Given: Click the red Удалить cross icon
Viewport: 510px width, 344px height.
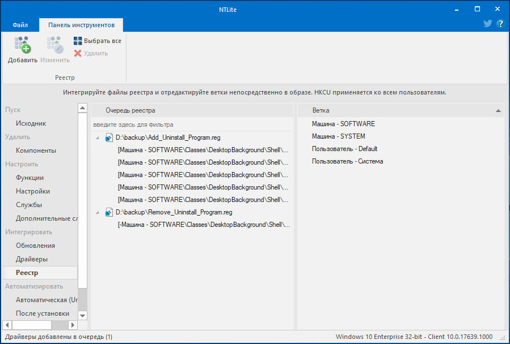Looking at the screenshot, I should (x=78, y=53).
